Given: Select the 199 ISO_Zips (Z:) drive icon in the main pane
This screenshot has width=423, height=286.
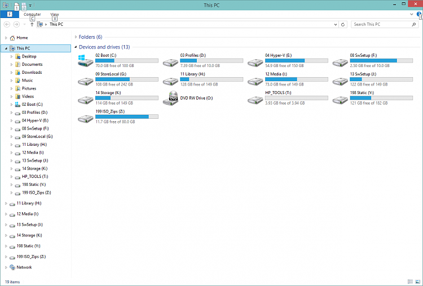Looking at the screenshot, I should [86, 118].
